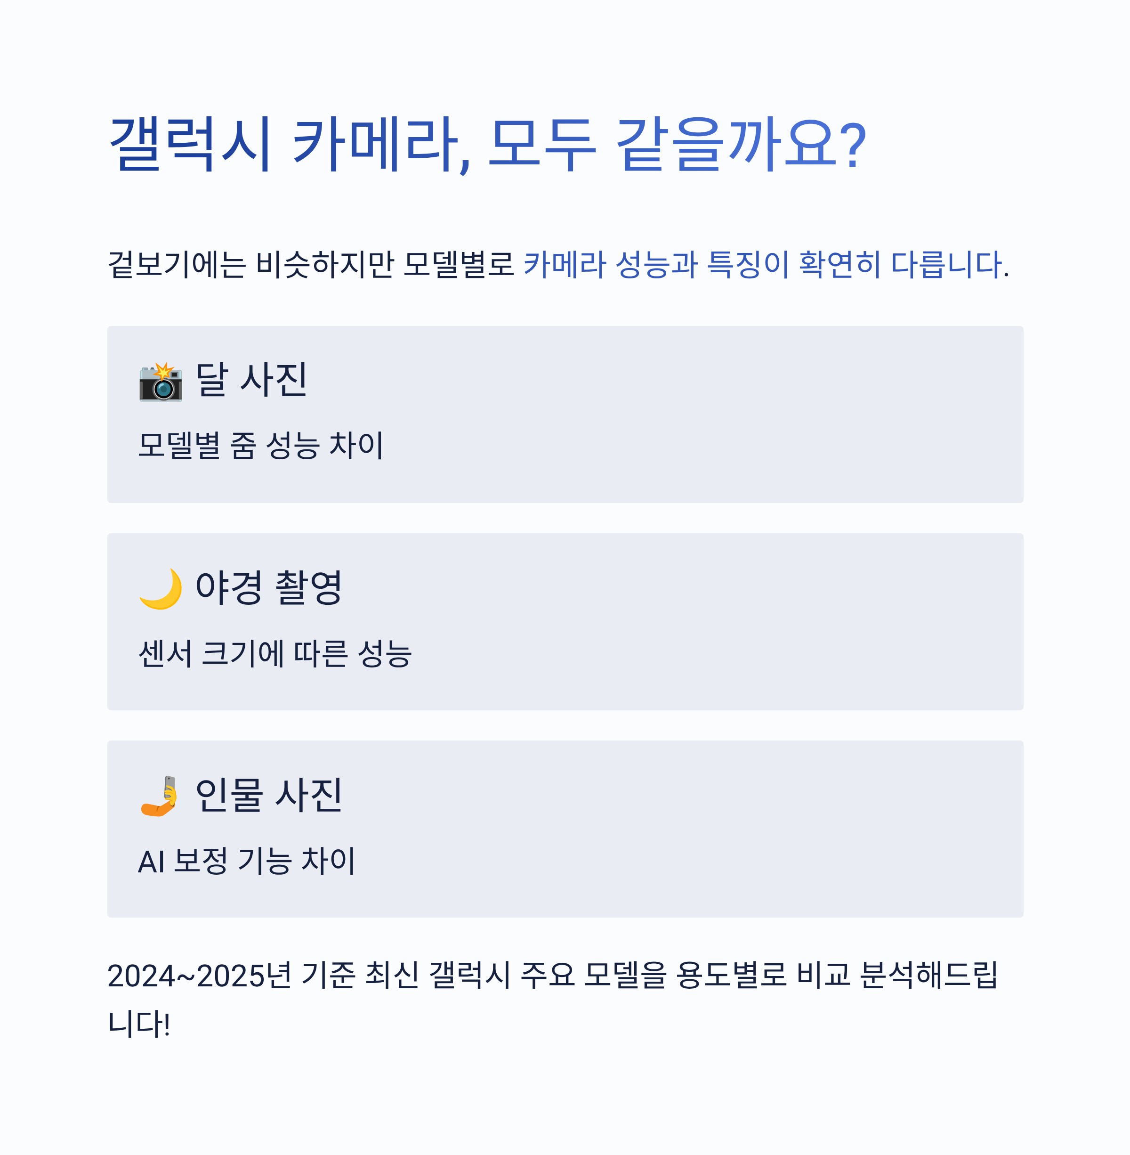Click '갤럭시 카메라,' in the main title

click(290, 144)
